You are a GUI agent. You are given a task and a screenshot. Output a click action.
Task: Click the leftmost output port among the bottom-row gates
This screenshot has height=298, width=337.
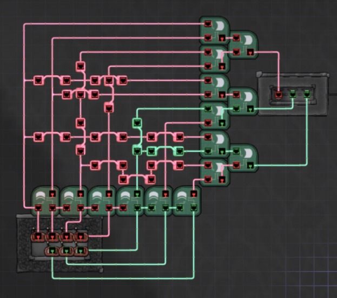[x=52, y=194]
